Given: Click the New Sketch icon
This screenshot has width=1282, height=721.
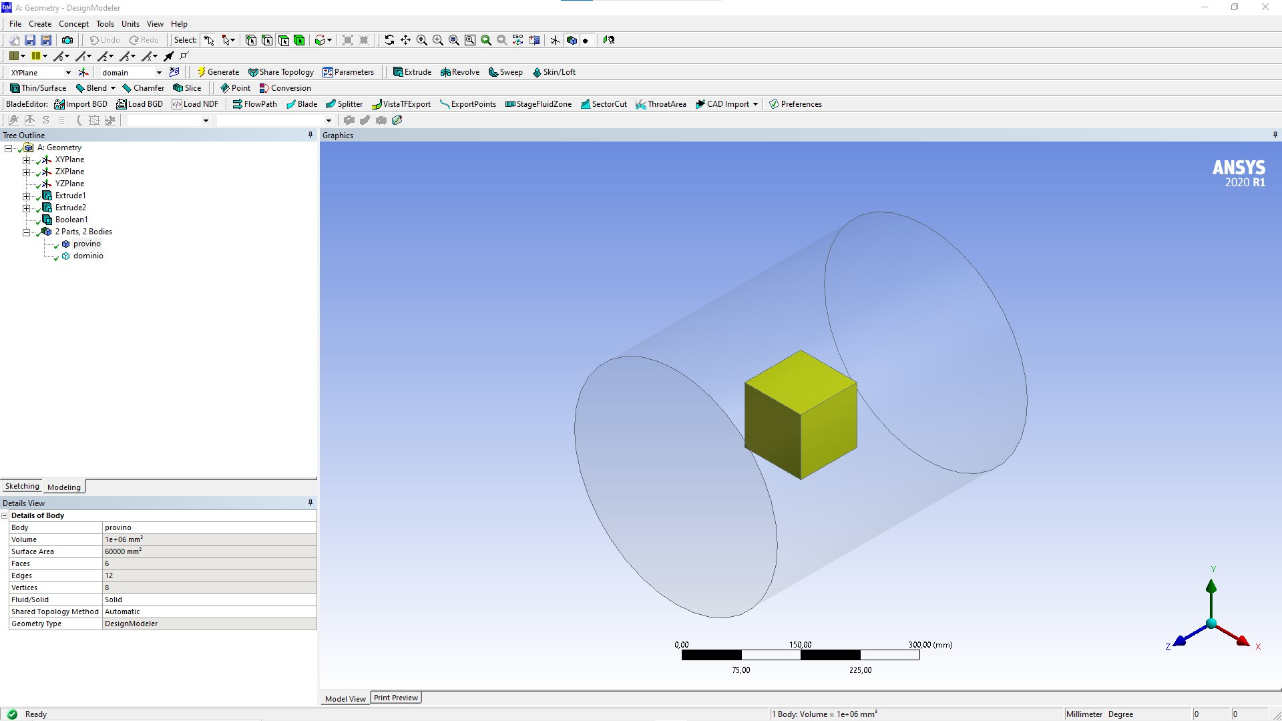Looking at the screenshot, I should (x=174, y=72).
